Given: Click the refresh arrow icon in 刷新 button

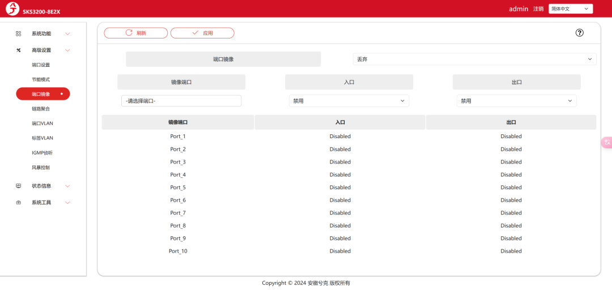Looking at the screenshot, I should (129, 33).
